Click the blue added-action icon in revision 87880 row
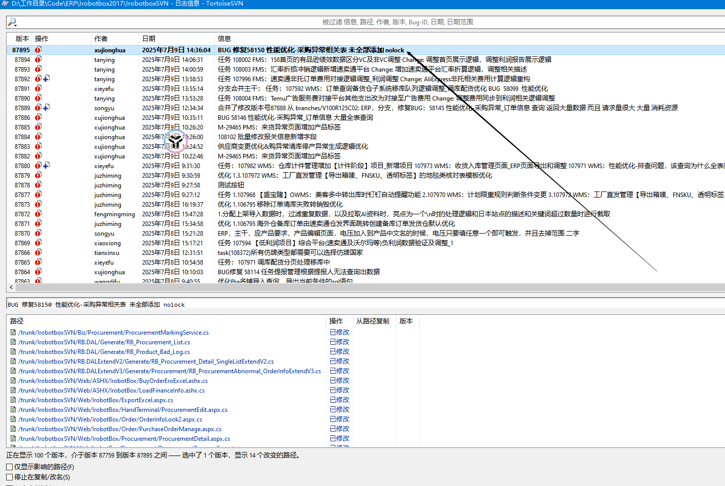This screenshot has height=486, width=725. (46, 166)
